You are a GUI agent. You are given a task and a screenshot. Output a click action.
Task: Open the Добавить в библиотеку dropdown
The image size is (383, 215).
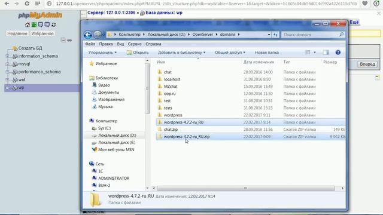tap(181, 53)
